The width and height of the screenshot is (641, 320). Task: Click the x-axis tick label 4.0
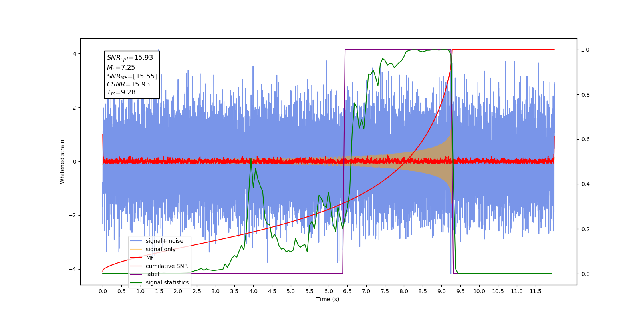253,291
